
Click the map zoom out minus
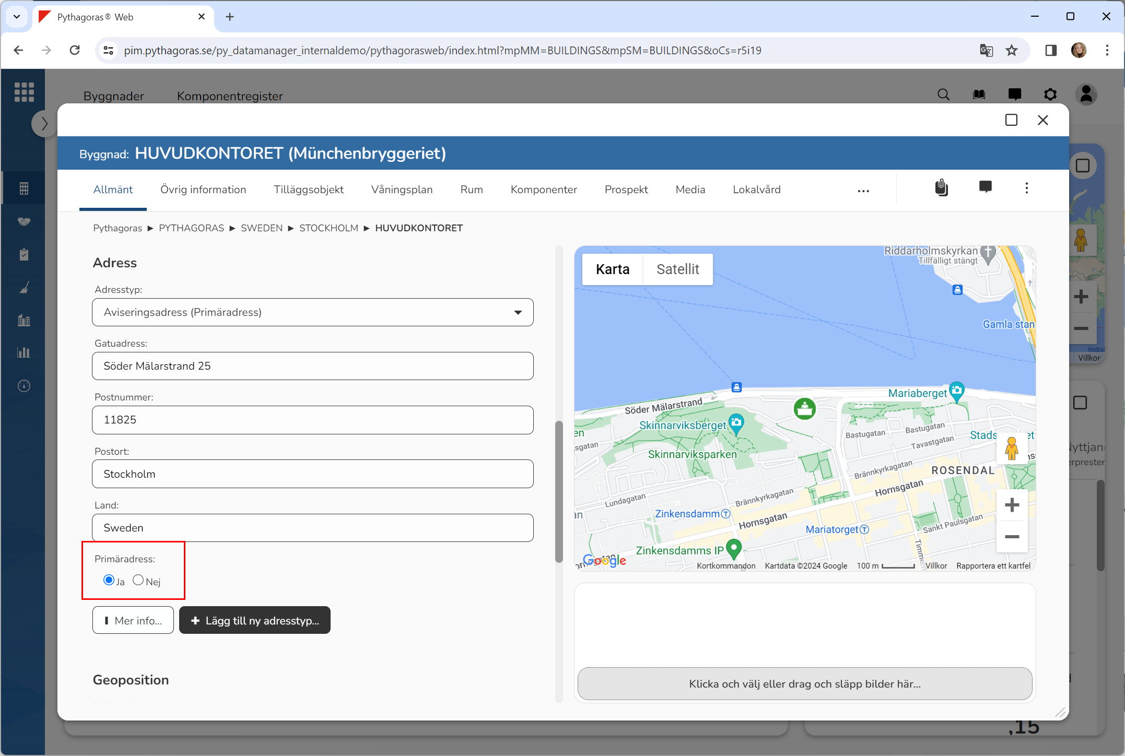(x=1012, y=537)
